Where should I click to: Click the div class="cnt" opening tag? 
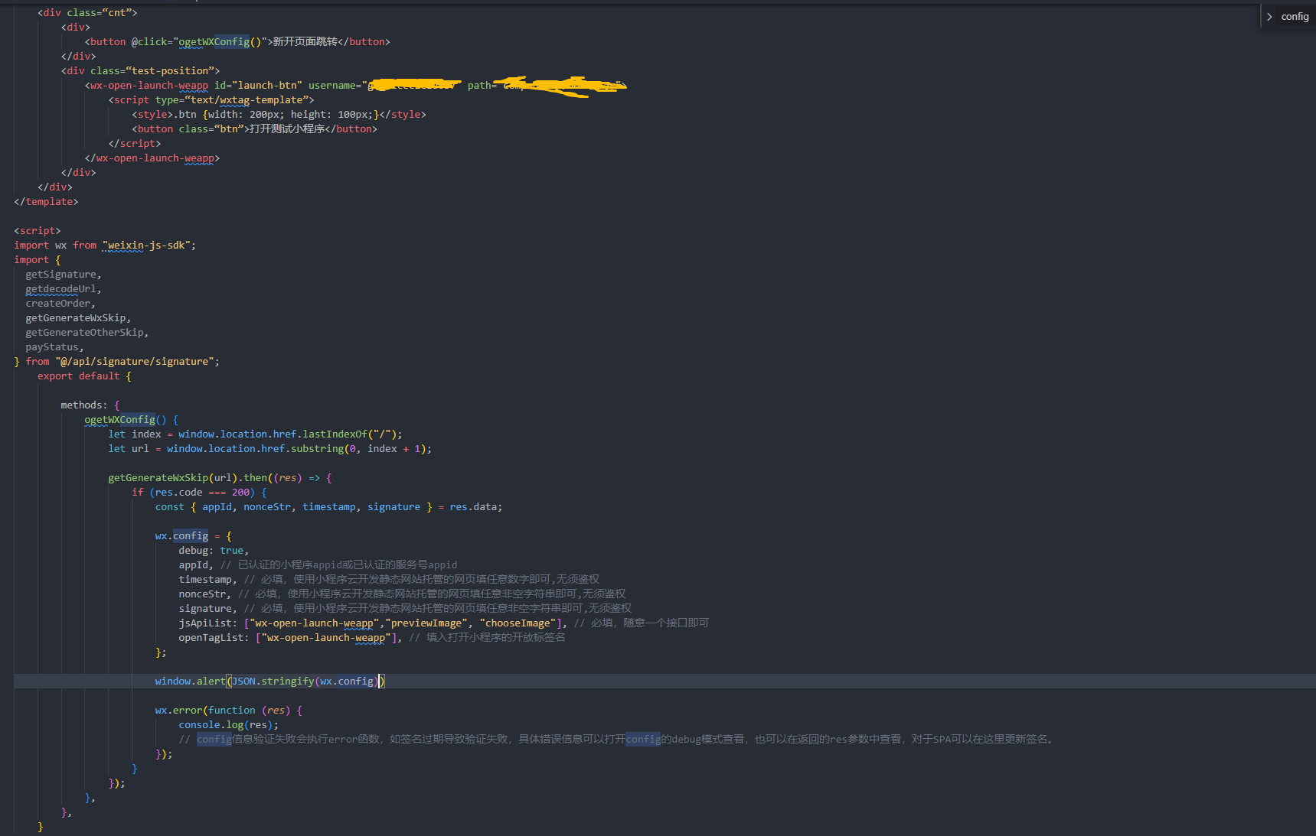coord(87,13)
